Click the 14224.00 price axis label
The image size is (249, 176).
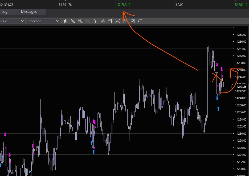click(241, 155)
